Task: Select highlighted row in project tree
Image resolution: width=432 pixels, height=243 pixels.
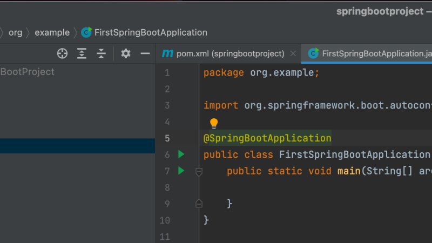Action: [77, 146]
